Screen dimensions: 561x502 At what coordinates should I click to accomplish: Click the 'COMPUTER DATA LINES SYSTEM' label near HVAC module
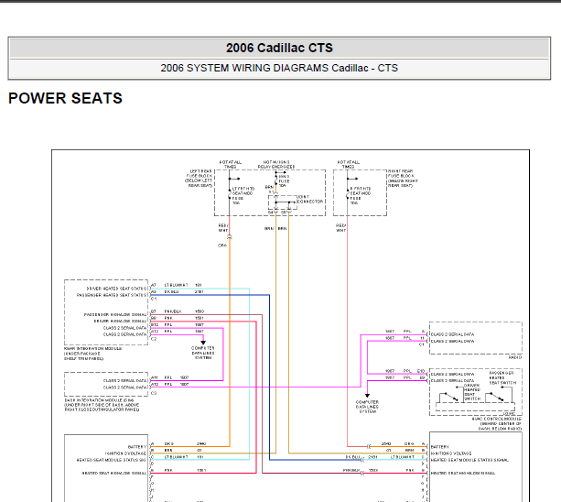click(367, 407)
